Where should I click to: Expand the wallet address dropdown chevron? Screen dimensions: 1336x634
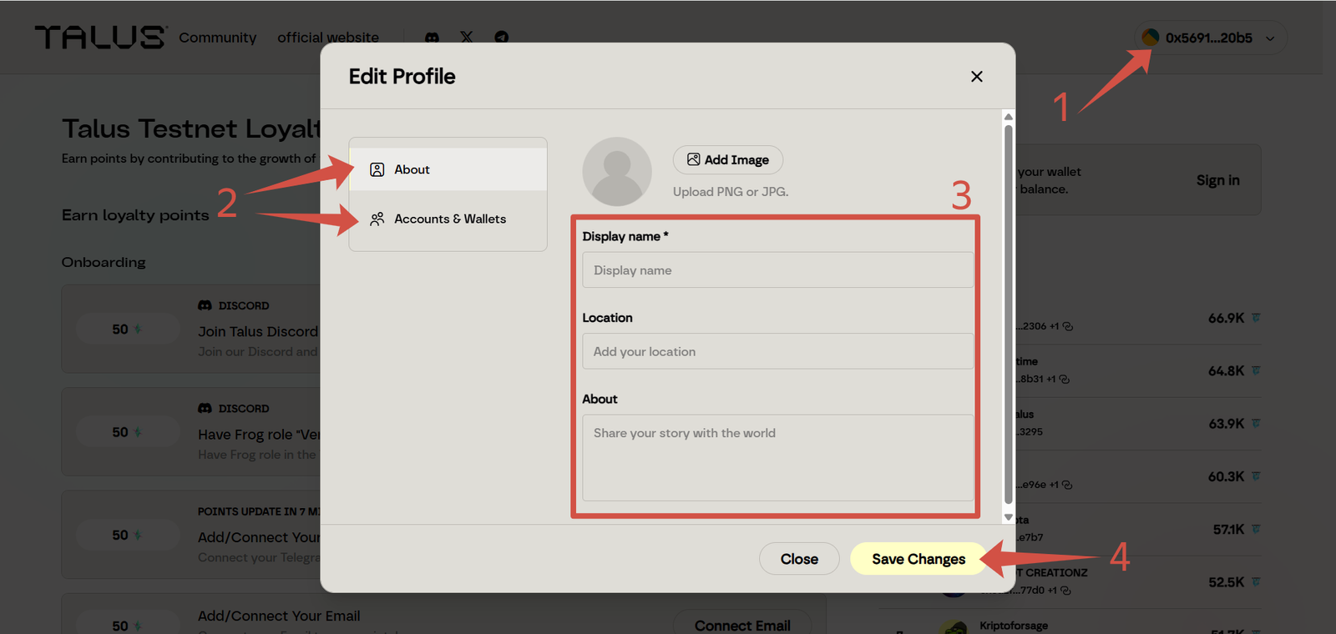pos(1270,38)
